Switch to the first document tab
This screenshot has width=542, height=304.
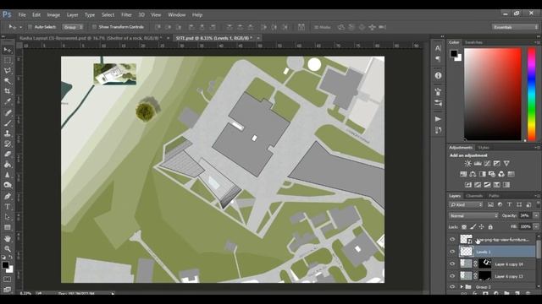point(91,38)
